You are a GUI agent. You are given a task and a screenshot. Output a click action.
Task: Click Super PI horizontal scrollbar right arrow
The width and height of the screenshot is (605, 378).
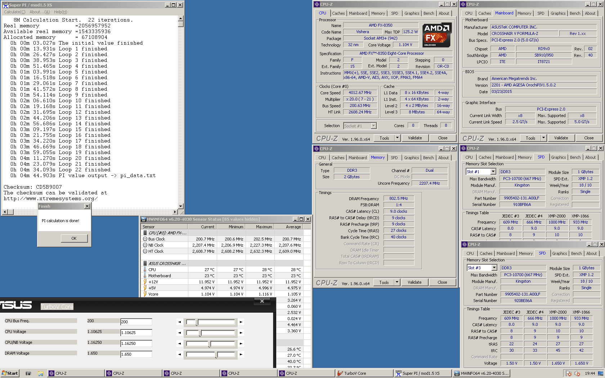175,212
